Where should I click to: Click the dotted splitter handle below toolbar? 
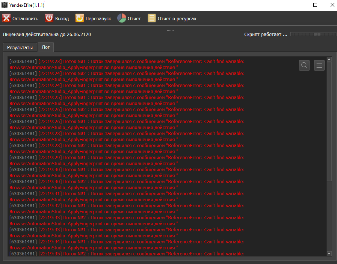170,30
